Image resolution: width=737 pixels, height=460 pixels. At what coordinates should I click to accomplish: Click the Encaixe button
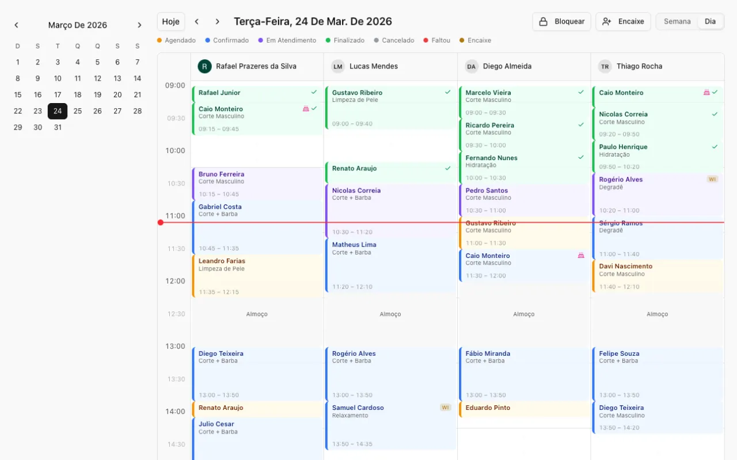tap(623, 21)
